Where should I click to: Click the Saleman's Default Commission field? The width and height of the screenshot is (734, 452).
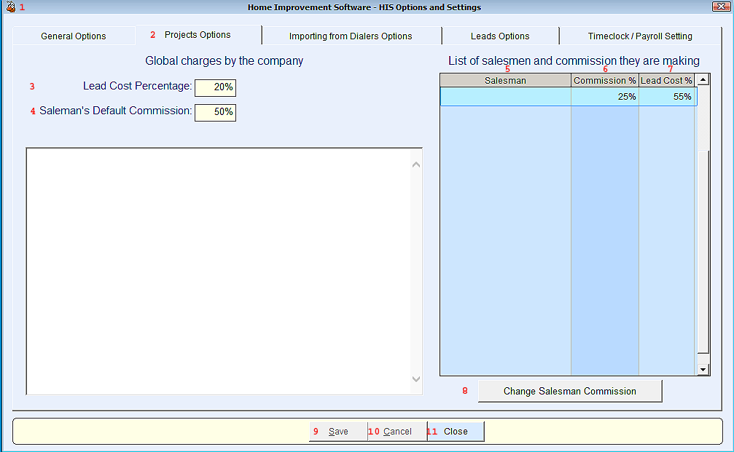tap(215, 112)
